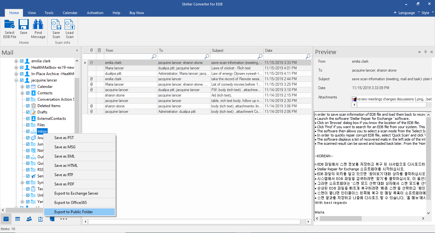Toggle checkbox for Contacts folder

pos(28,93)
